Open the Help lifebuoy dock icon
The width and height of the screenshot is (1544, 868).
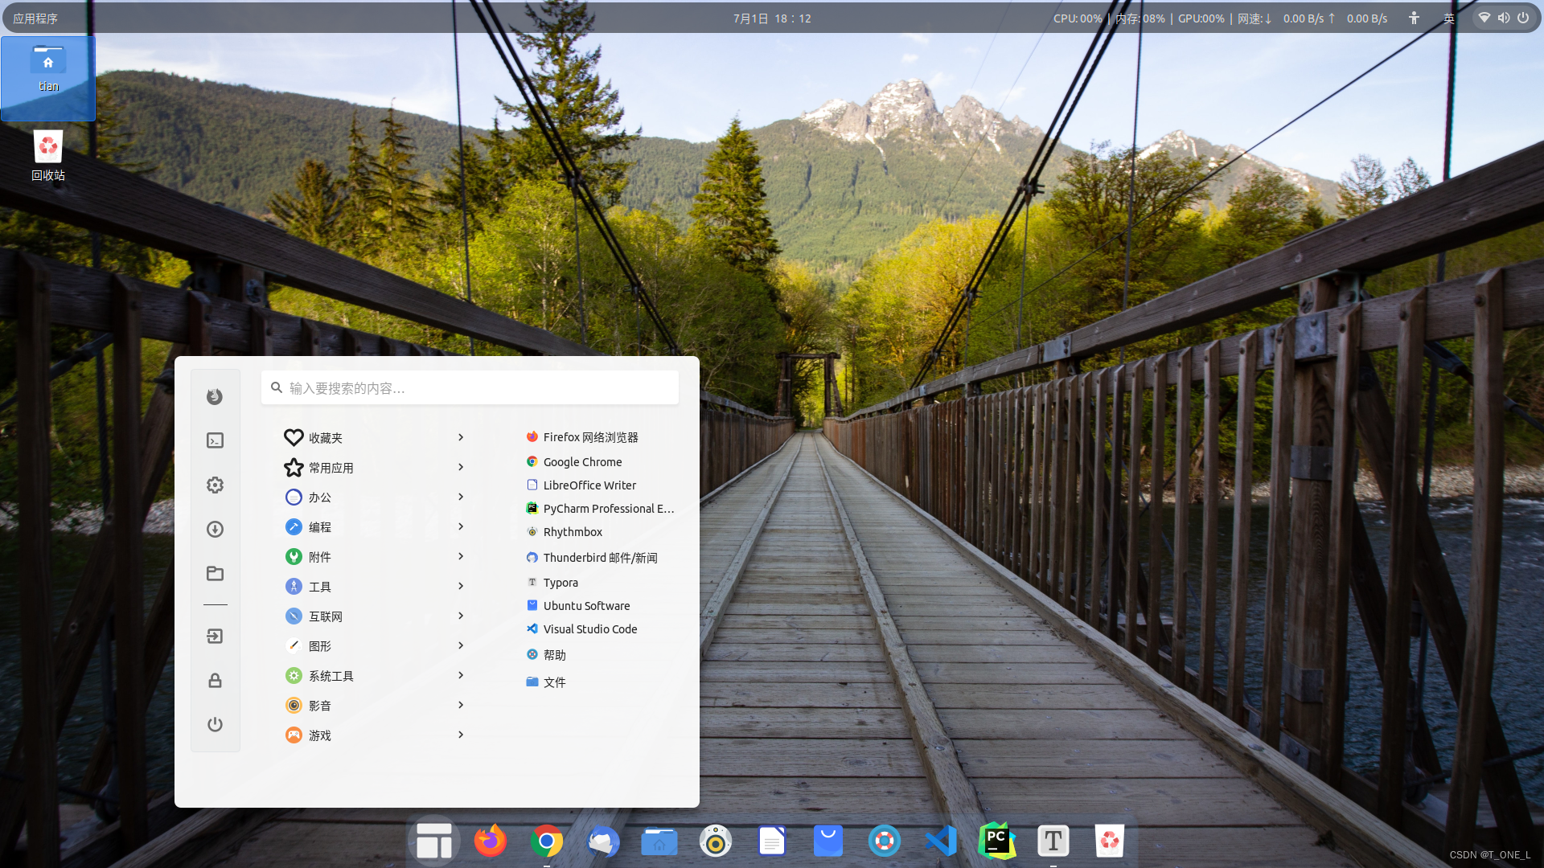click(885, 841)
